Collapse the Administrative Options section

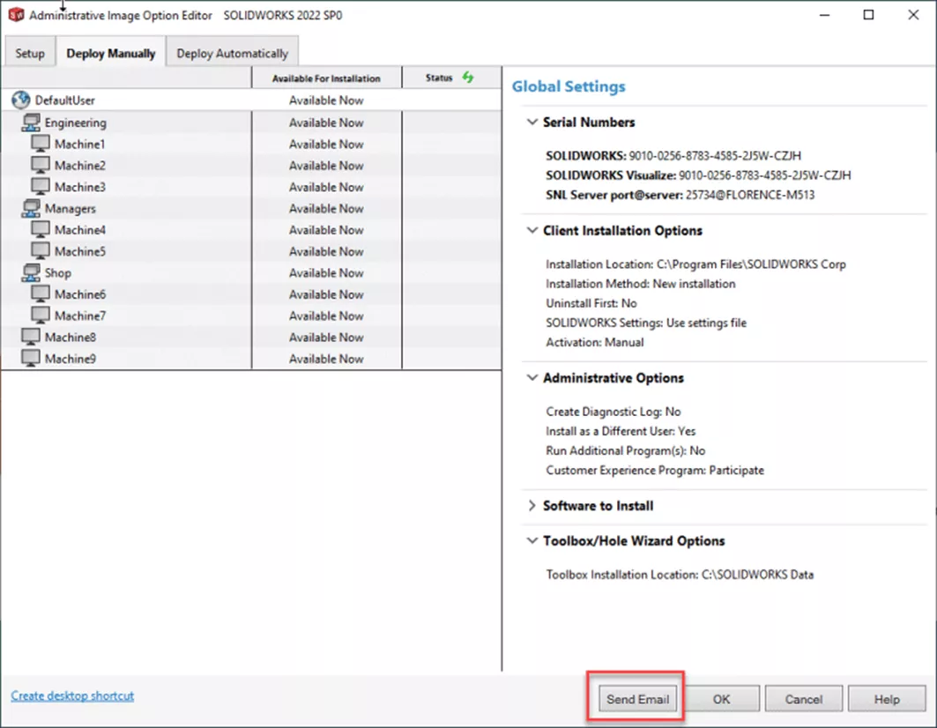tap(532, 378)
